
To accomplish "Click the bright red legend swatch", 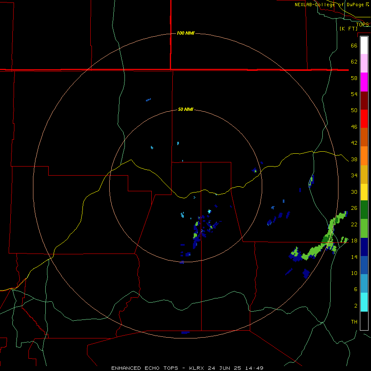I will click(x=364, y=119).
